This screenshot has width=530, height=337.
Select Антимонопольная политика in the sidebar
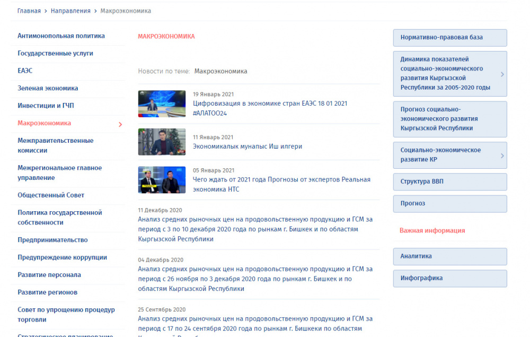point(61,36)
